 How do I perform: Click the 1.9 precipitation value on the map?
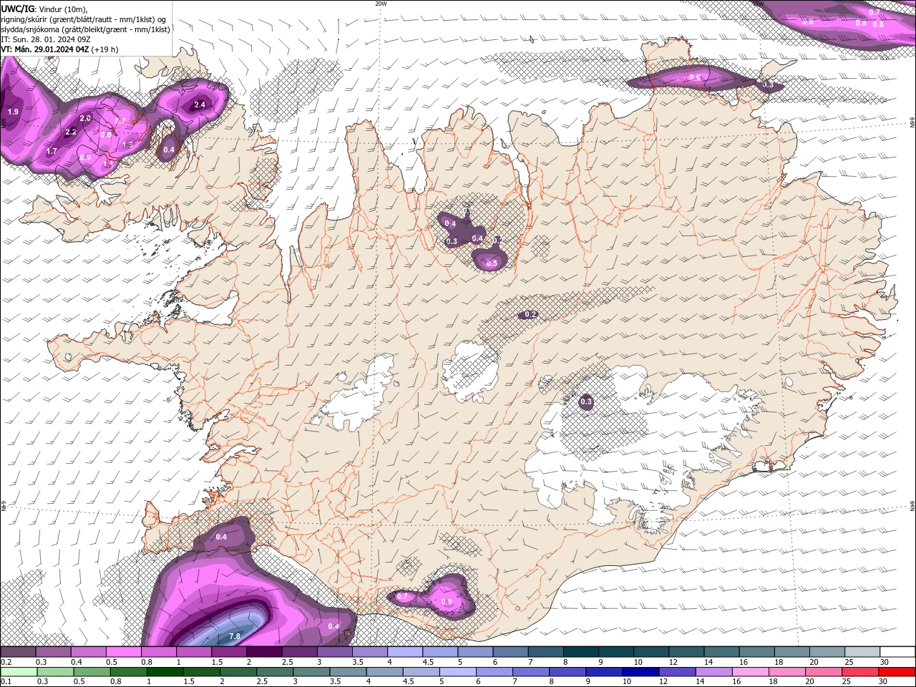[x=13, y=112]
